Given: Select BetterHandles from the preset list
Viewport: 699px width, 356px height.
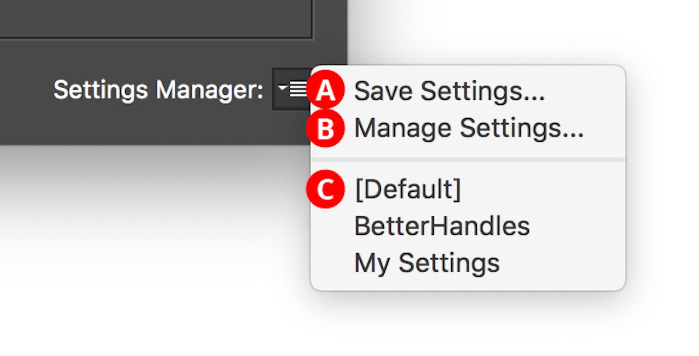Looking at the screenshot, I should (x=442, y=224).
